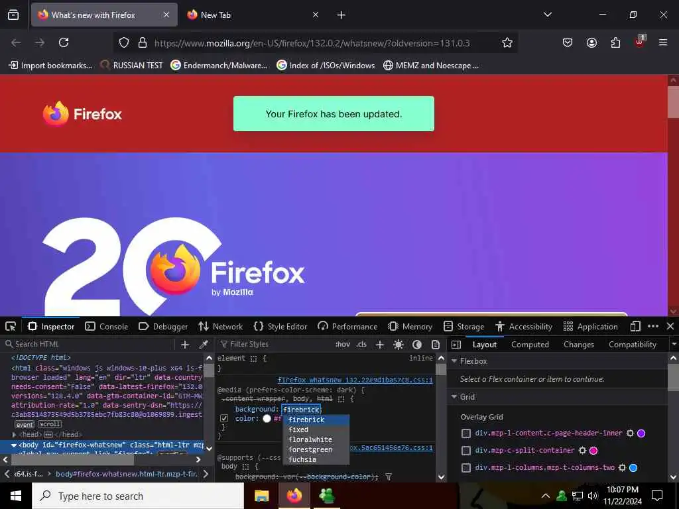The image size is (679, 509).
Task: Focus the Search HTML input field
Action: [x=89, y=345]
